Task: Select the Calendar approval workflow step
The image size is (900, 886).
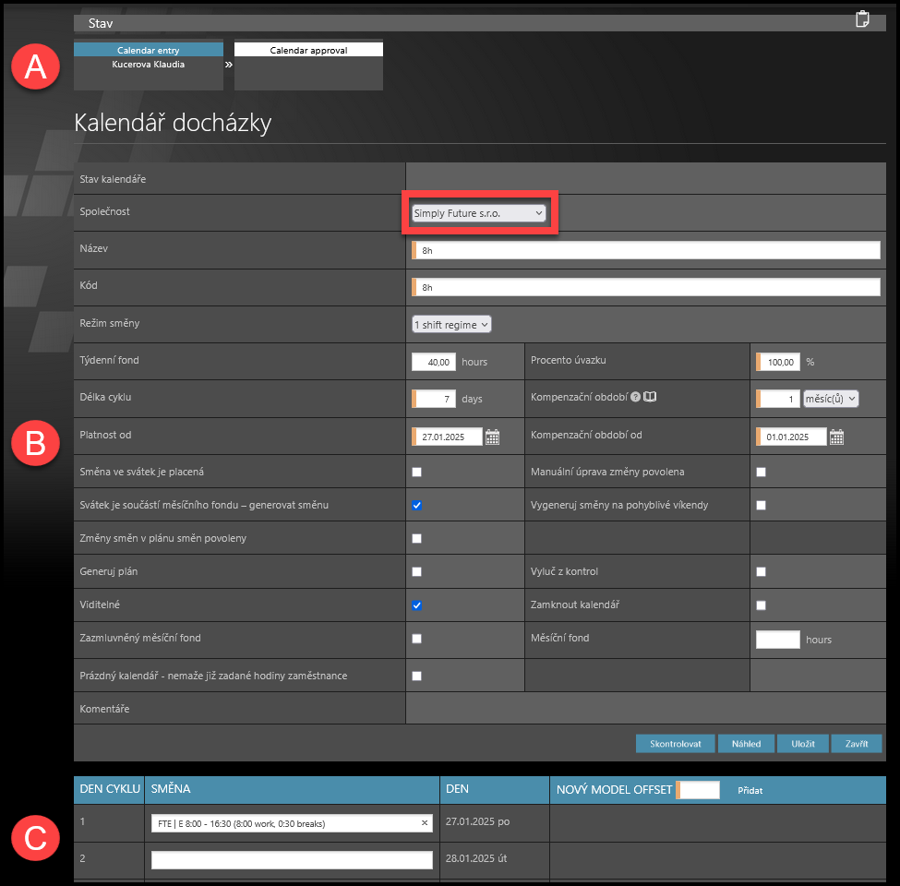Action: [x=308, y=50]
